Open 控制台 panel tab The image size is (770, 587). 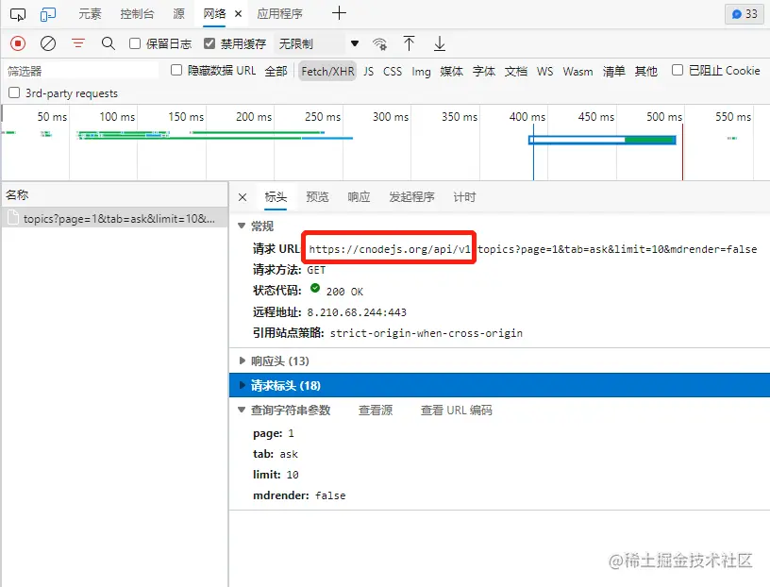[137, 14]
